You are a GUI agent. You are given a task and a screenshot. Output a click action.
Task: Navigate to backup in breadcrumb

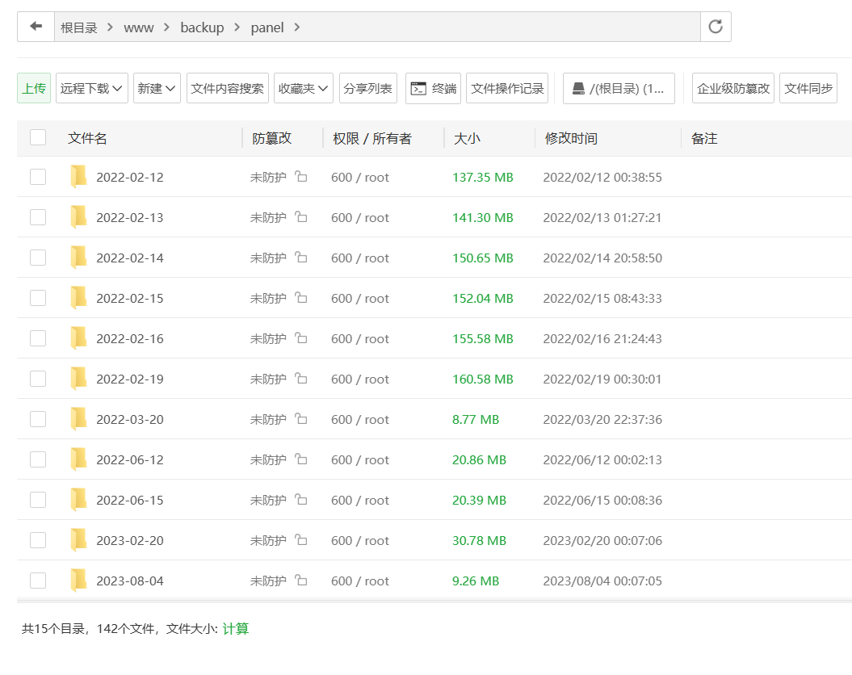202,27
